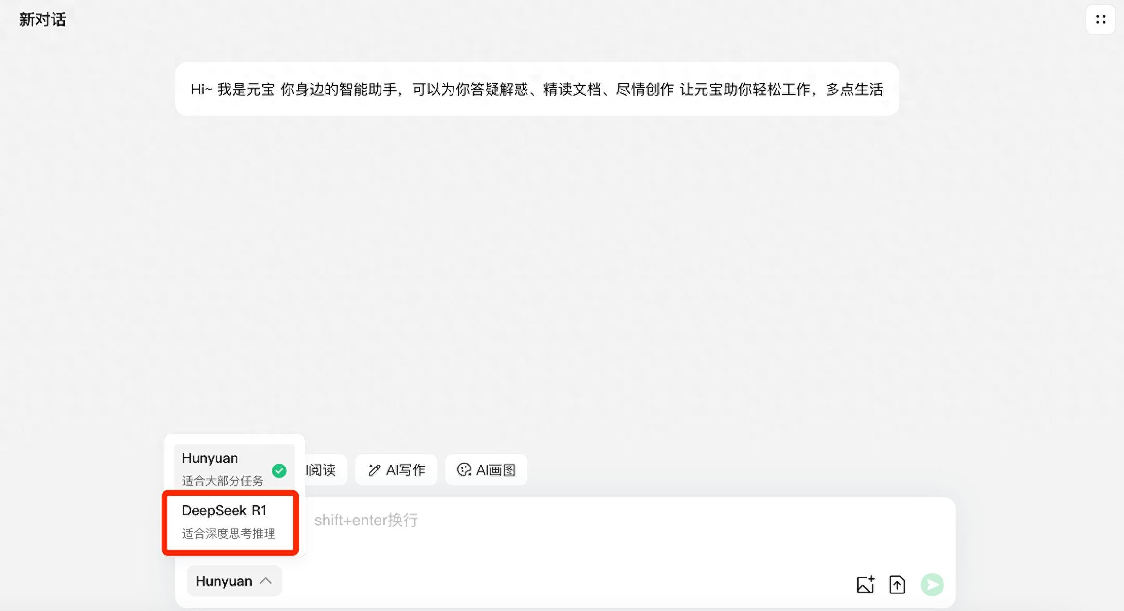Click the palette icon beside AI画图
1124x611 pixels.
(464, 470)
